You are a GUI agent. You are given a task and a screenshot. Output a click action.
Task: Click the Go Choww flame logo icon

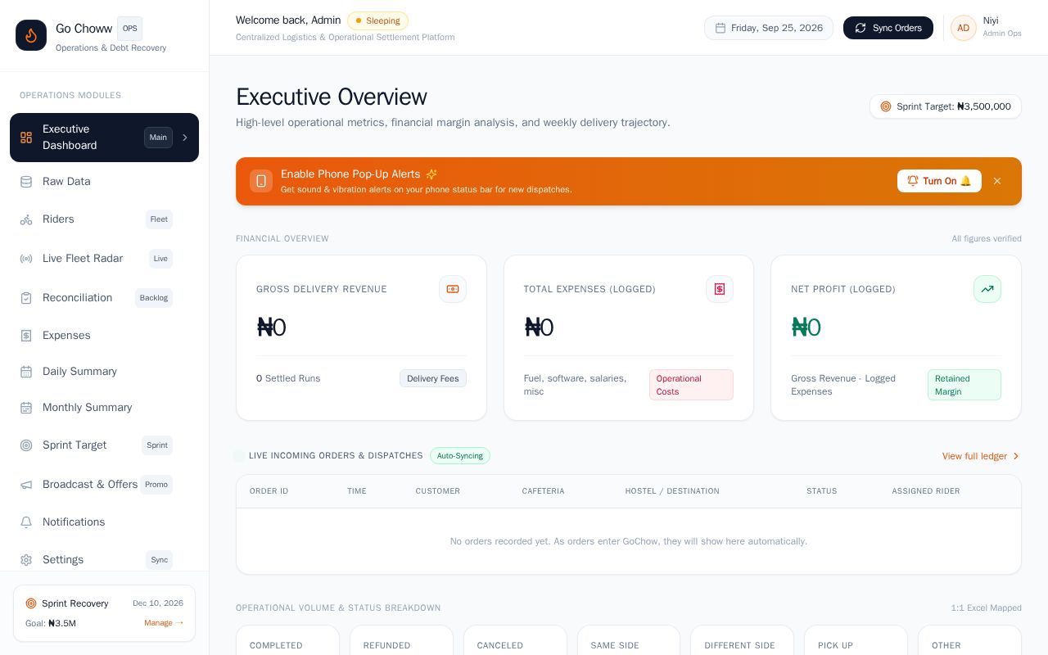tap(31, 35)
